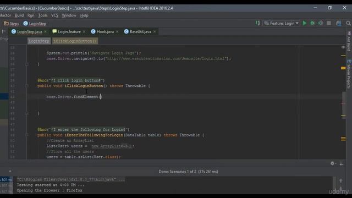352x198 pixels.
Task: Click fold end marker at line 36
Action: click(x=27, y=64)
